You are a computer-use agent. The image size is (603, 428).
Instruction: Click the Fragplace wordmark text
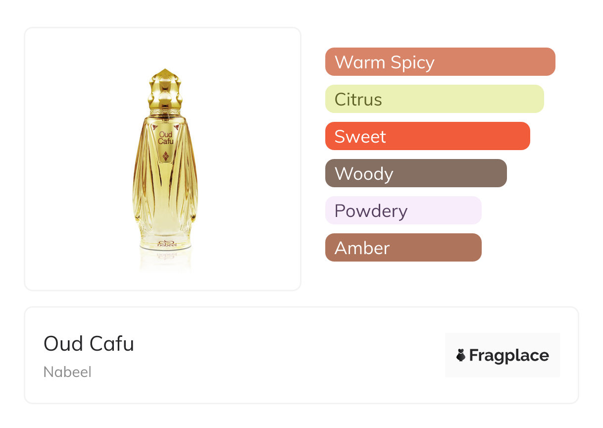(x=508, y=355)
